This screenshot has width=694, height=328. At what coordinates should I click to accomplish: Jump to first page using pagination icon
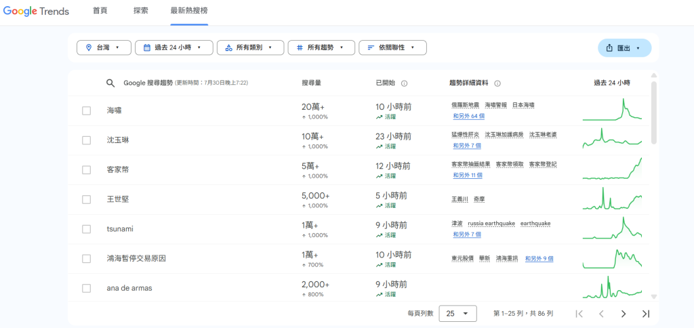[579, 314]
